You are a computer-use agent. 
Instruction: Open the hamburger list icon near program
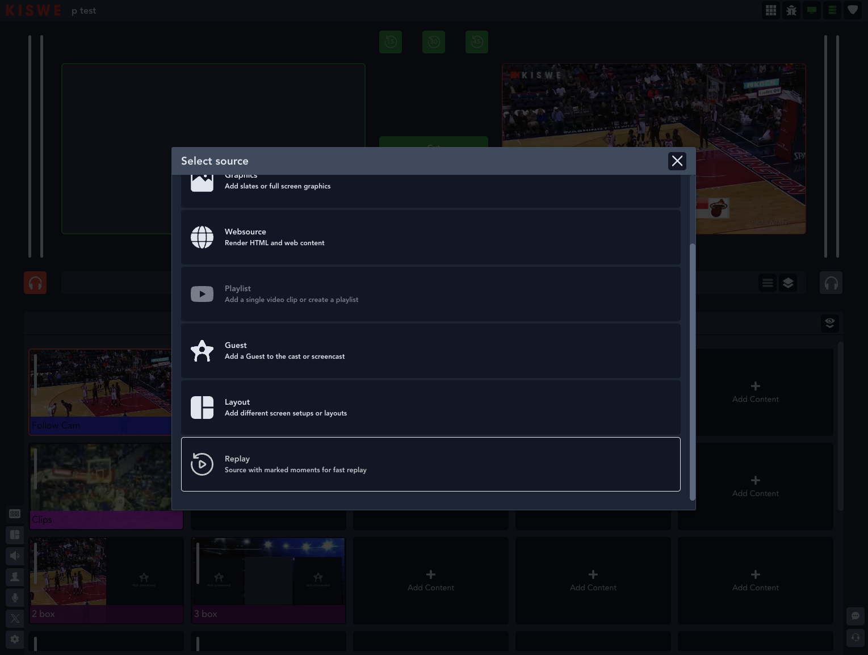pos(768,283)
